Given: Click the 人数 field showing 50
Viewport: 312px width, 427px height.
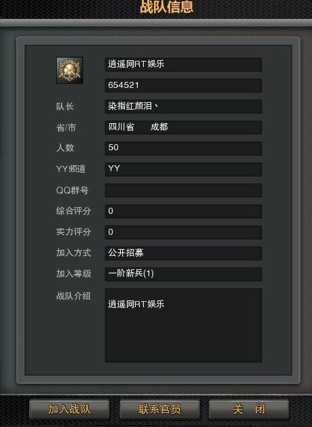Looking at the screenshot, I should [x=184, y=148].
